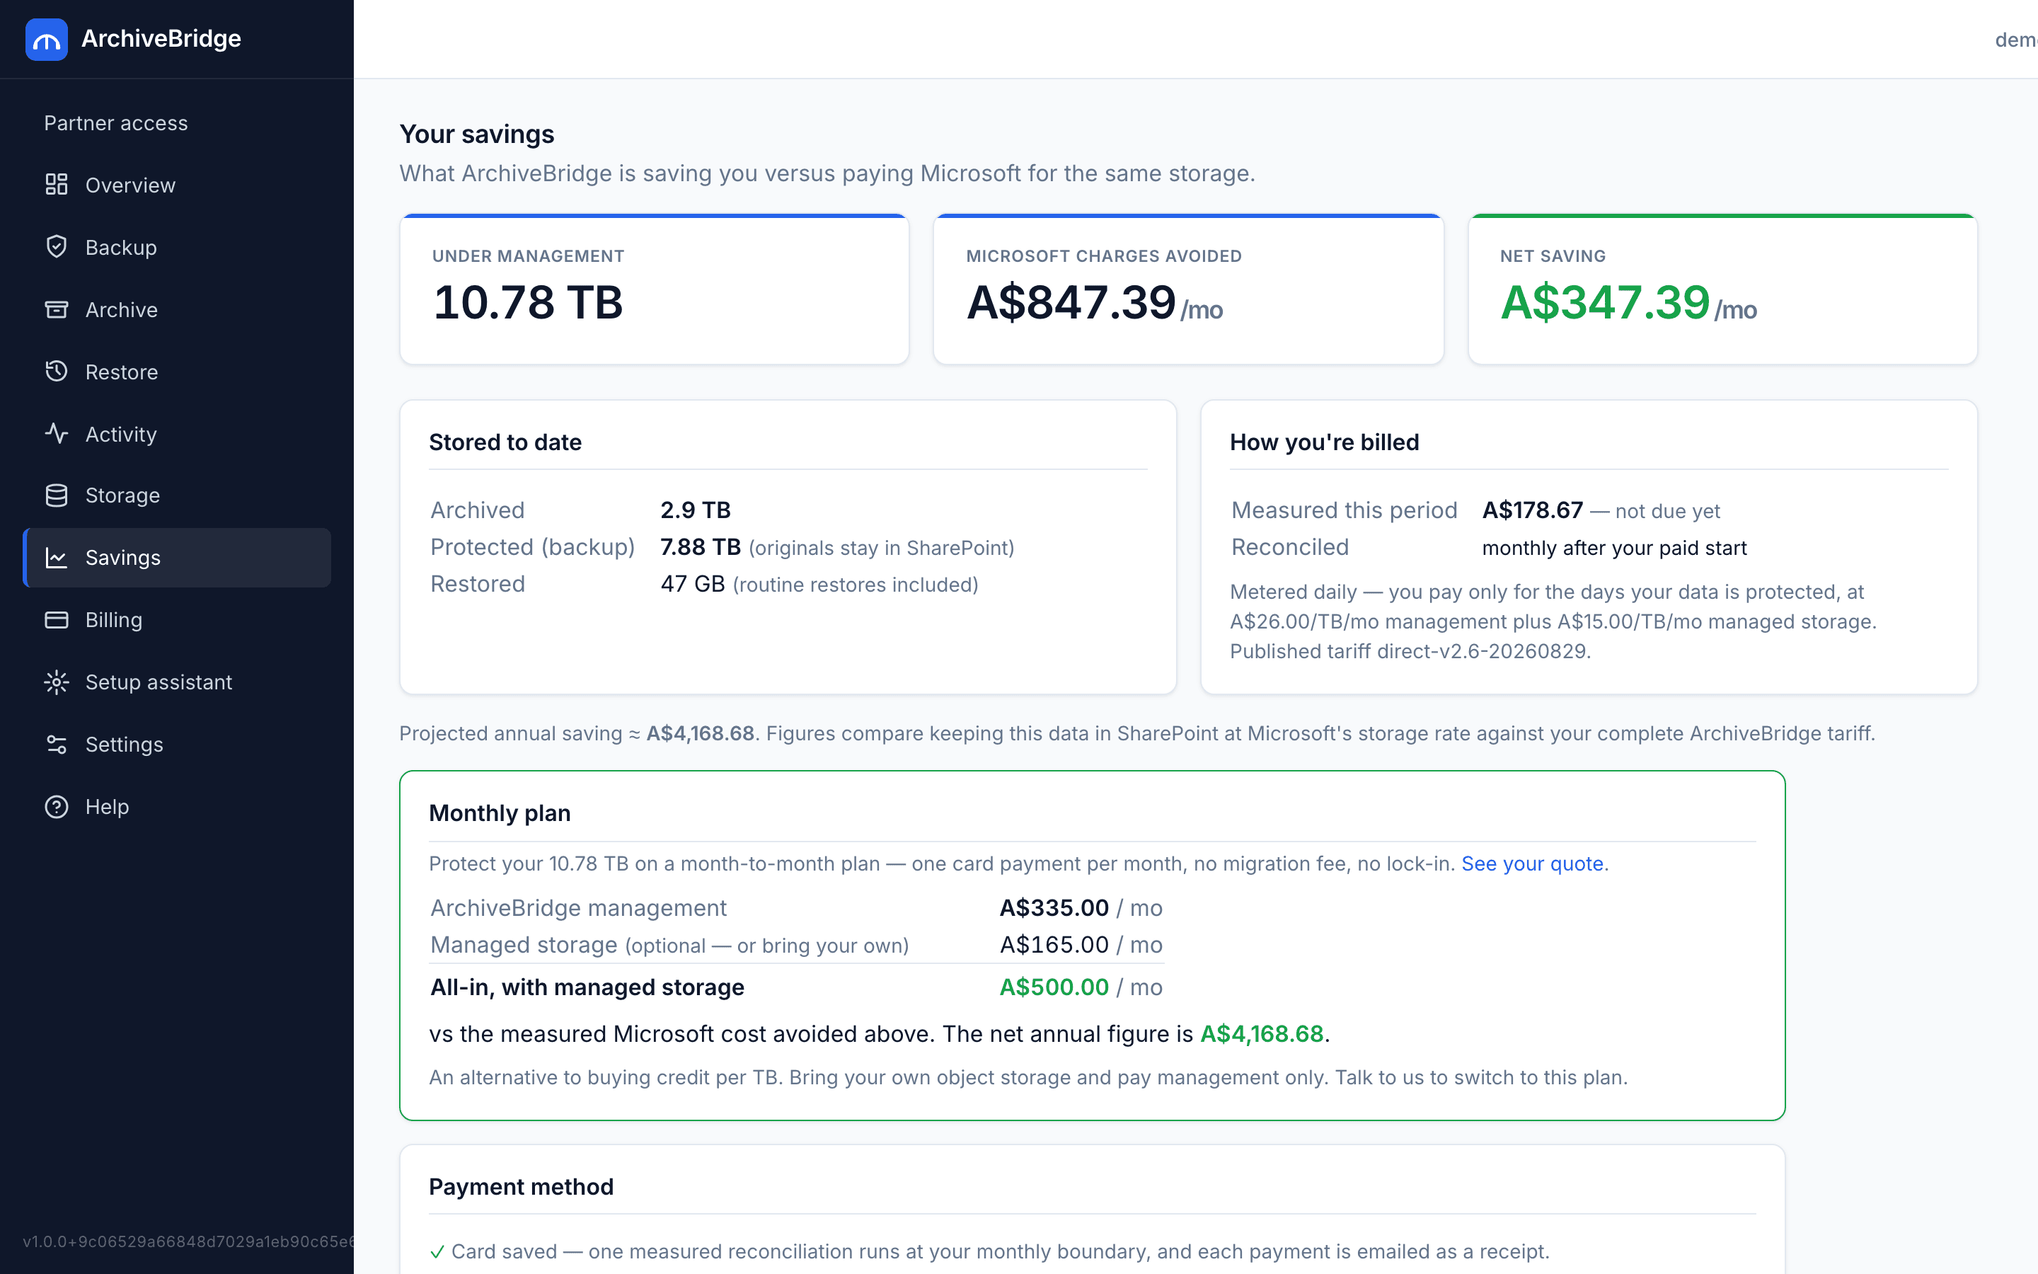Launch the Setup assistant
The width and height of the screenshot is (2038, 1274).
point(177,682)
